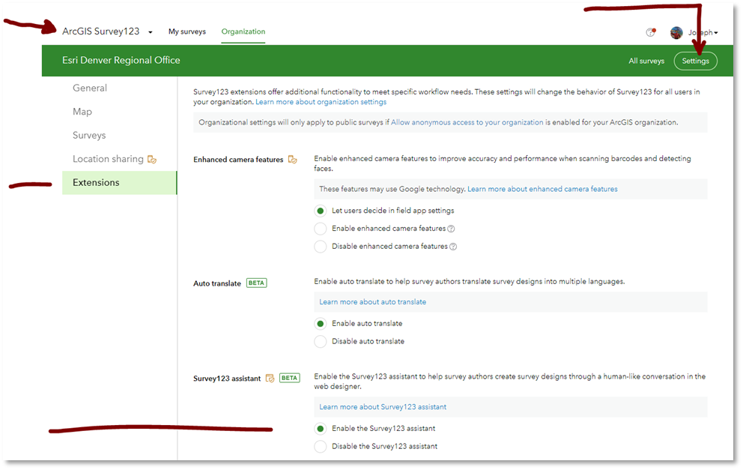
Task: Expand the ArcGIS Survey123 app dropdown arrow
Action: coord(151,32)
